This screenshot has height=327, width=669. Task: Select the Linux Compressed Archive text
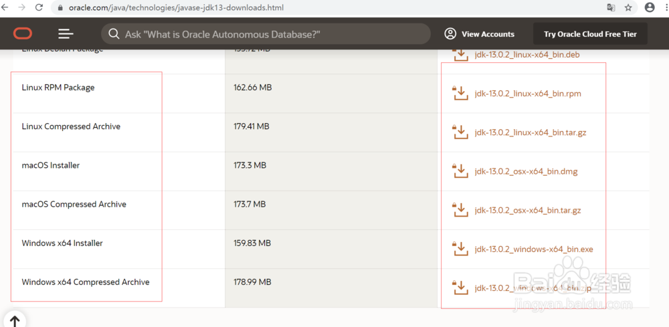pos(71,126)
